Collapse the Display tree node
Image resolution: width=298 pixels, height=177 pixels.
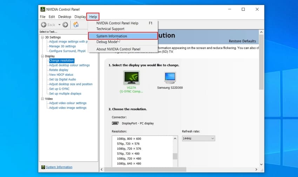(x=42, y=56)
